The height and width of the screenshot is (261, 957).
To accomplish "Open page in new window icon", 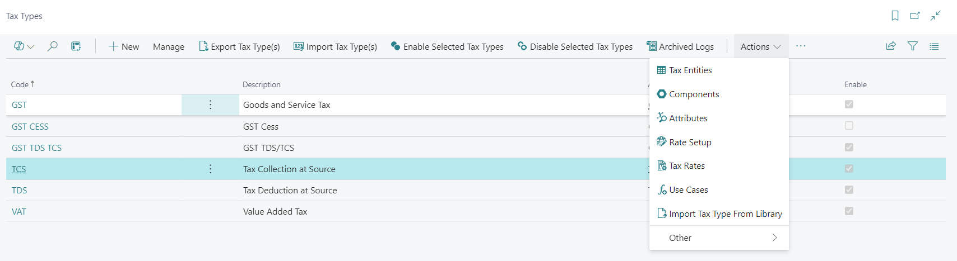I will pos(915,16).
